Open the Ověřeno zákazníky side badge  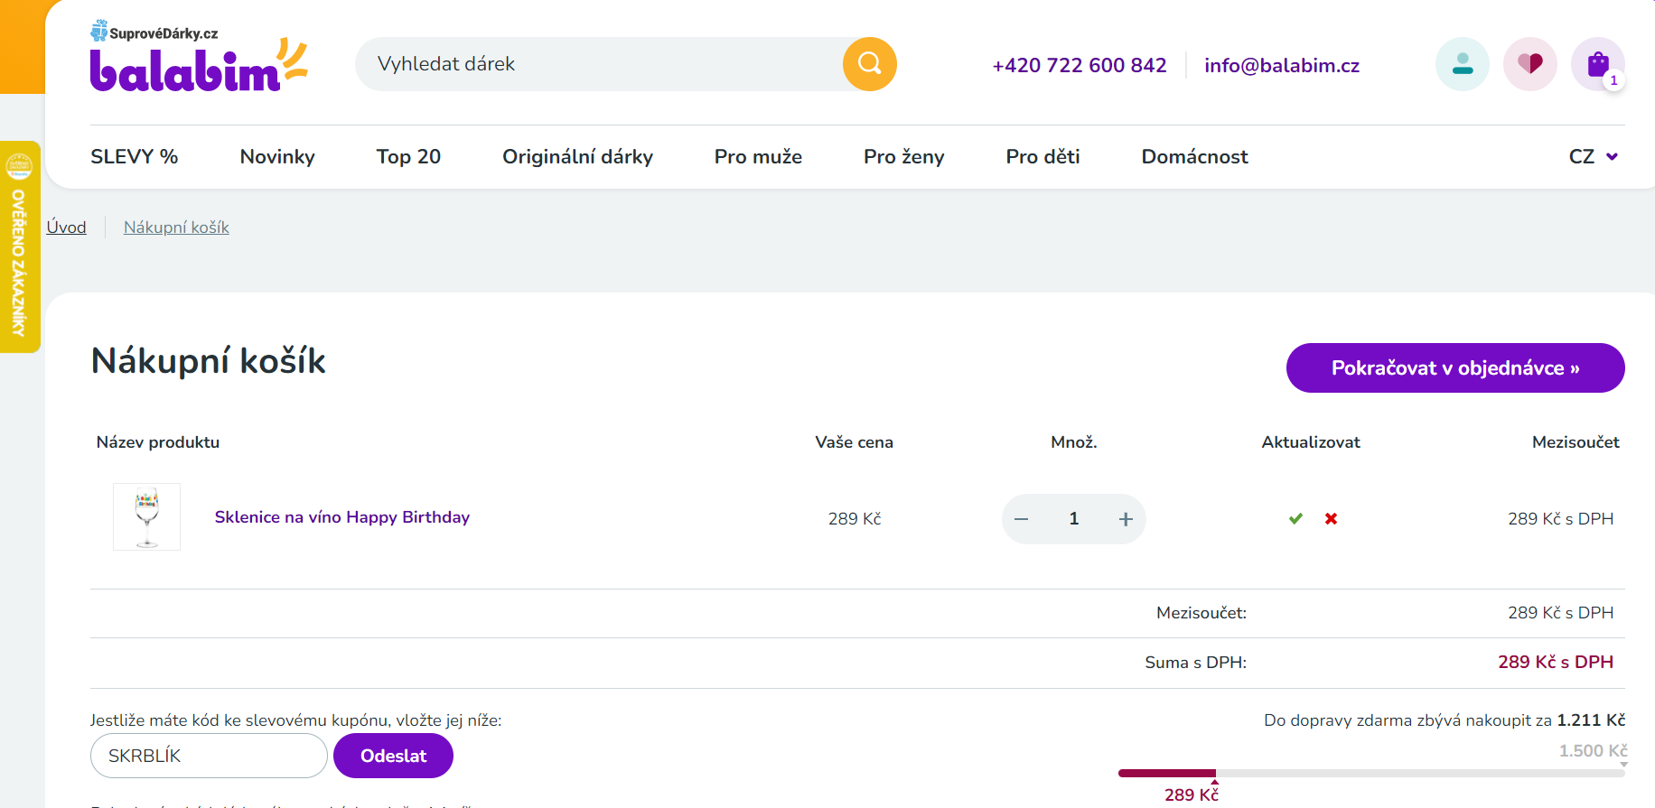pos(19,246)
